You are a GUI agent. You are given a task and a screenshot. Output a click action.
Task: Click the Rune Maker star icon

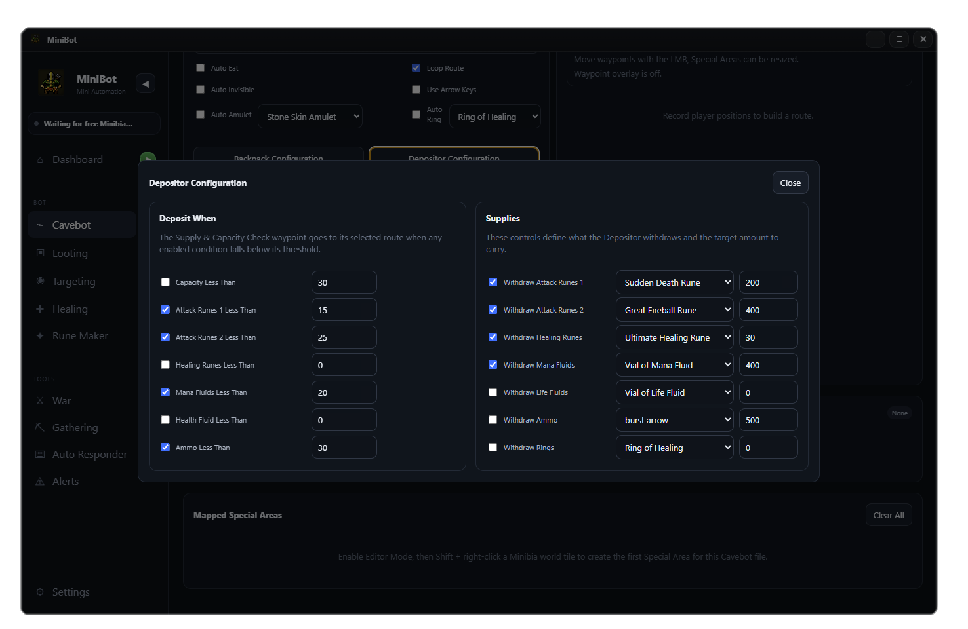(x=40, y=335)
